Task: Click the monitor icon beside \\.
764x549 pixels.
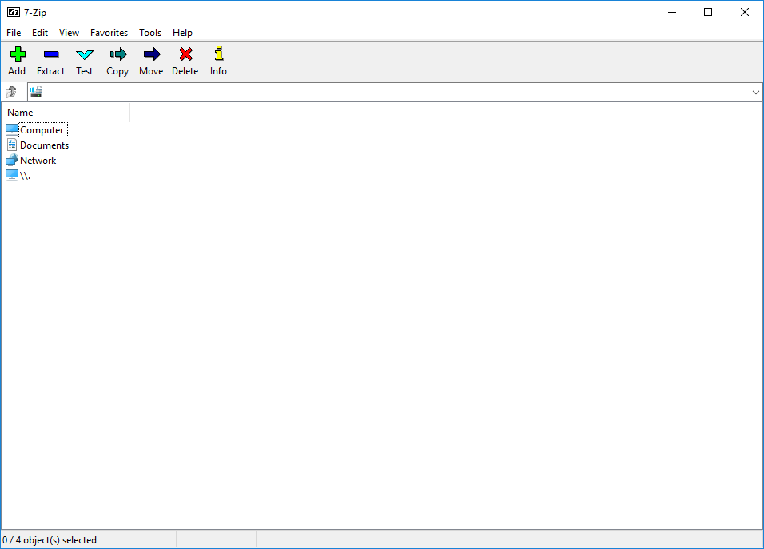Action: pyautogui.click(x=12, y=175)
